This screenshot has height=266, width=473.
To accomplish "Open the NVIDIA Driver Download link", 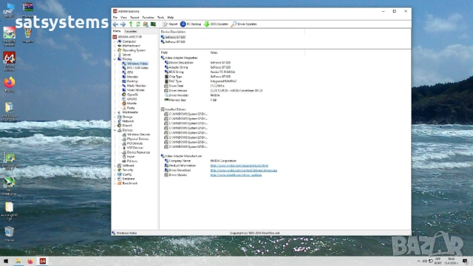I will [x=244, y=171].
